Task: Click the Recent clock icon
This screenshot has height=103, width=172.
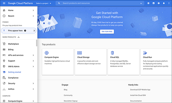Action: pos(4,16)
